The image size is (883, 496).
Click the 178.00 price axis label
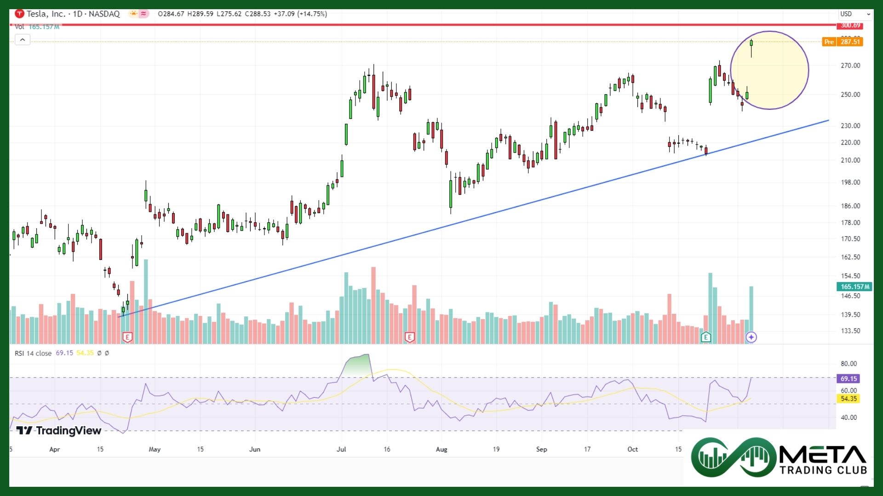850,223
